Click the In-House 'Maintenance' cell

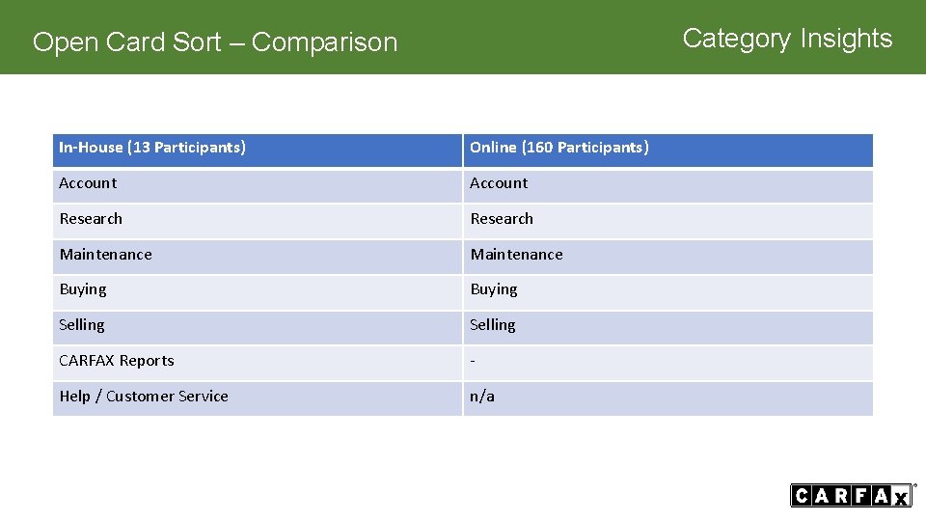pos(106,255)
